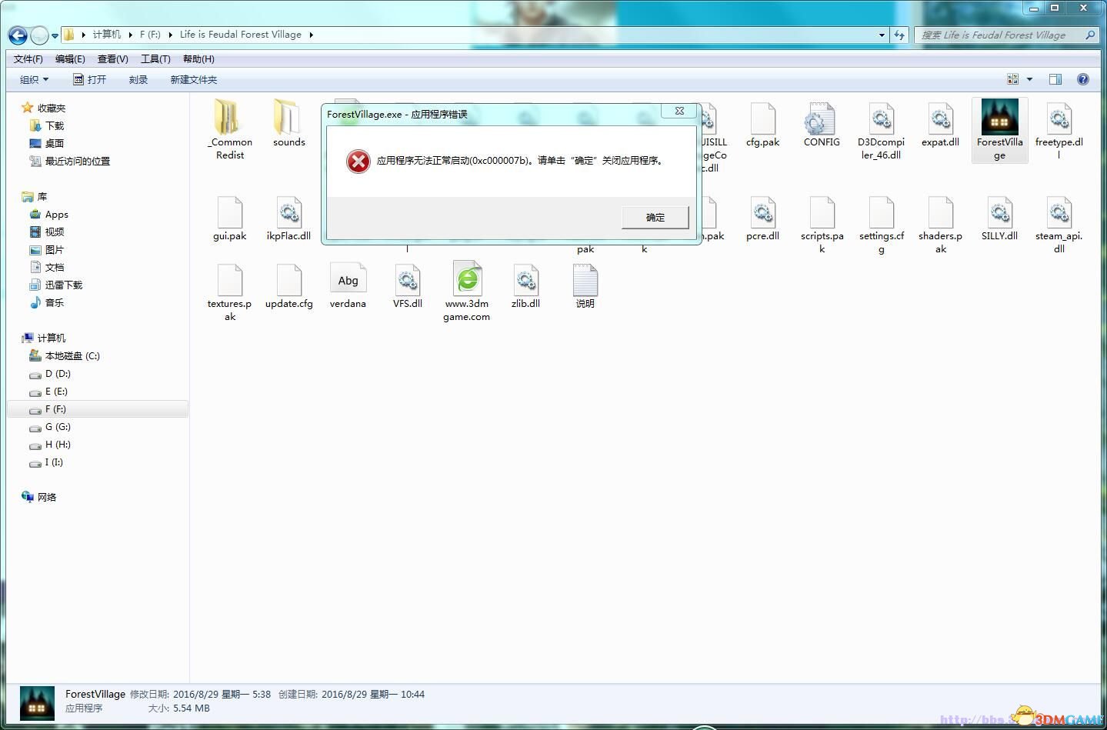Screen dimensions: 1107x730
Task: Select D3Dcompiler_46.dll file
Action: (881, 119)
